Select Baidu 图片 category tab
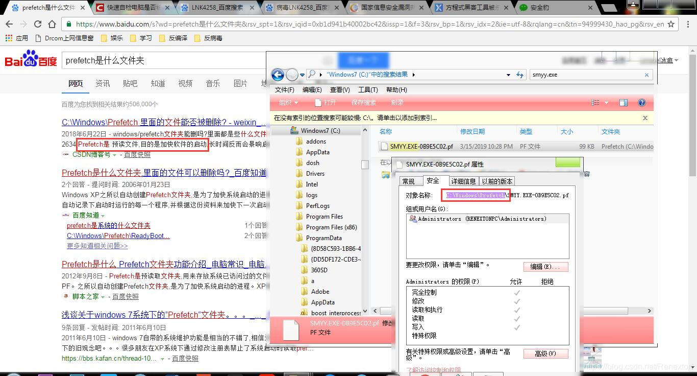Screen dimensions: 697x376 pyautogui.click(x=240, y=83)
